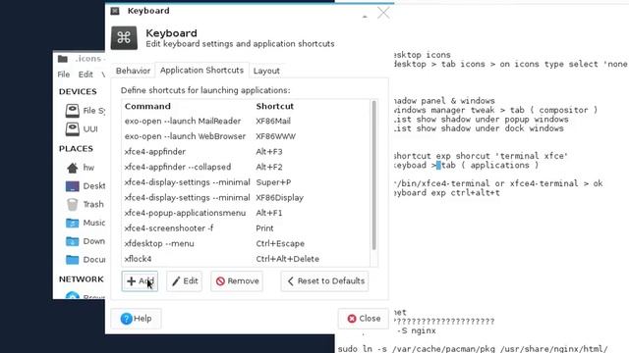Click the 'sudo ln -s' line in text editor

(x=473, y=349)
